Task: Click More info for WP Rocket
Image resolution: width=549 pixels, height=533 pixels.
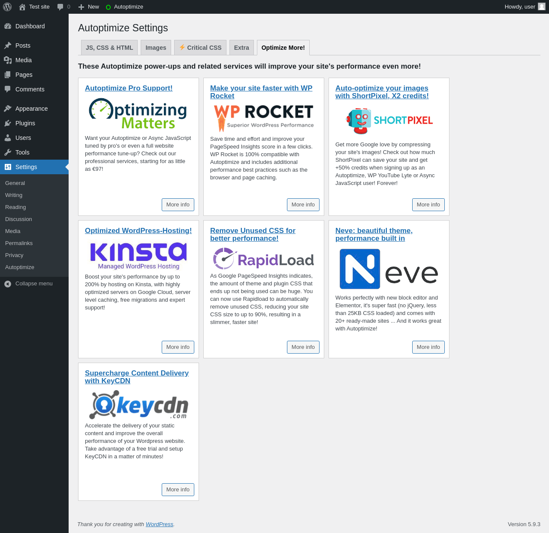Action: pyautogui.click(x=303, y=205)
